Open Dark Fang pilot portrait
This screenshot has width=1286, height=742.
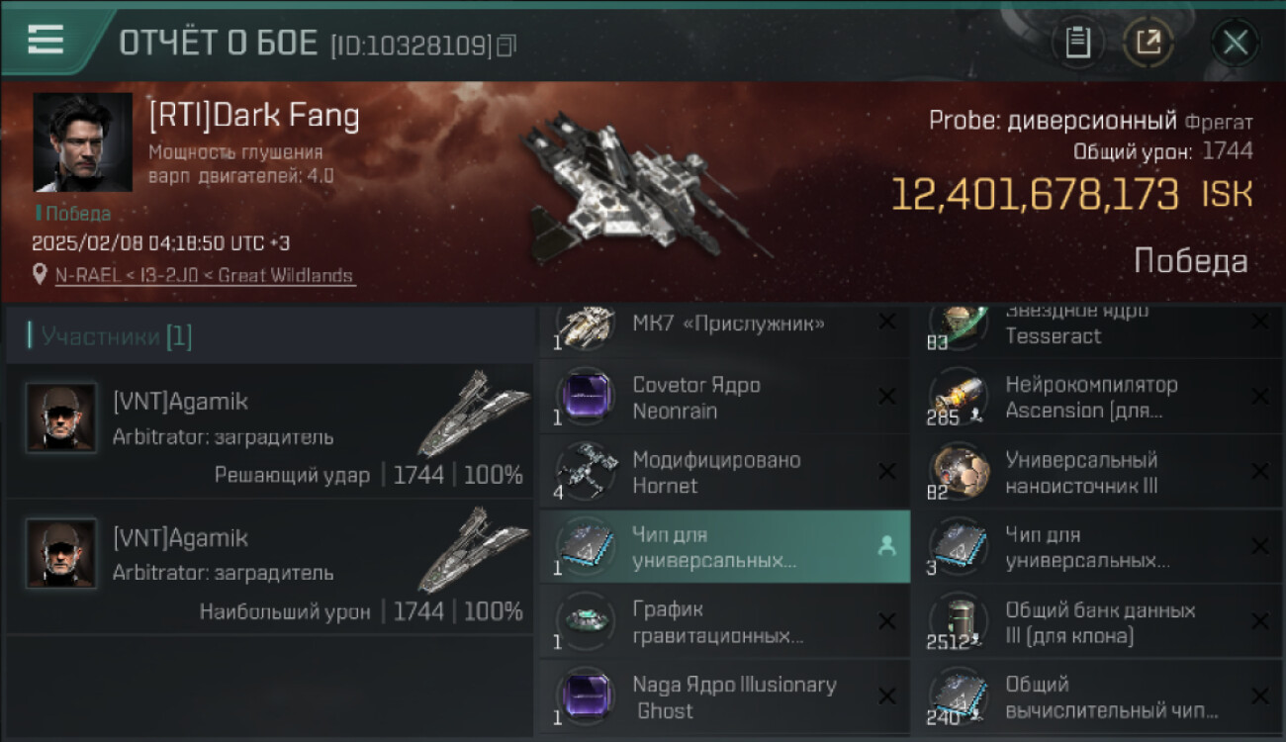point(83,142)
